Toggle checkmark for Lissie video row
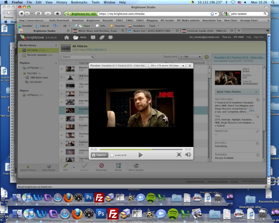Image resolution: width=279 pixels, height=223 pixels. click(62, 151)
